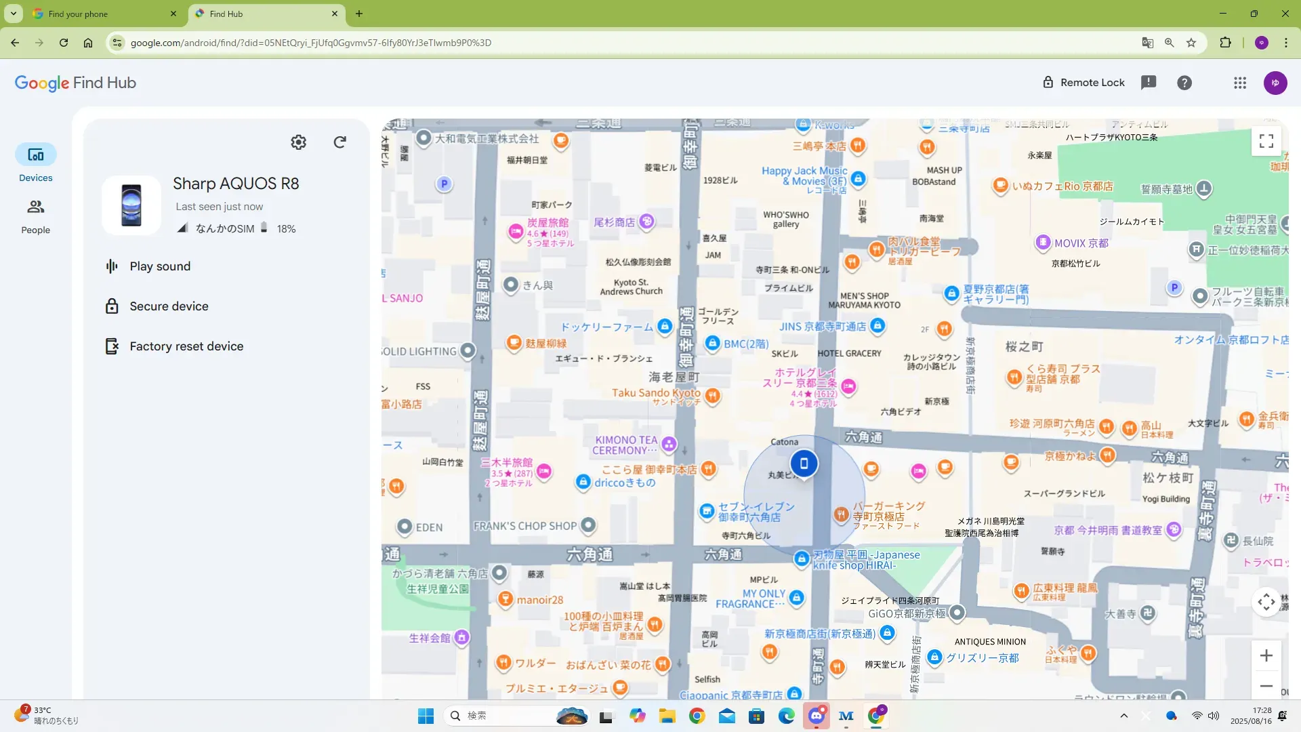Open the tab search dropdown arrow
The width and height of the screenshot is (1301, 732).
[14, 14]
